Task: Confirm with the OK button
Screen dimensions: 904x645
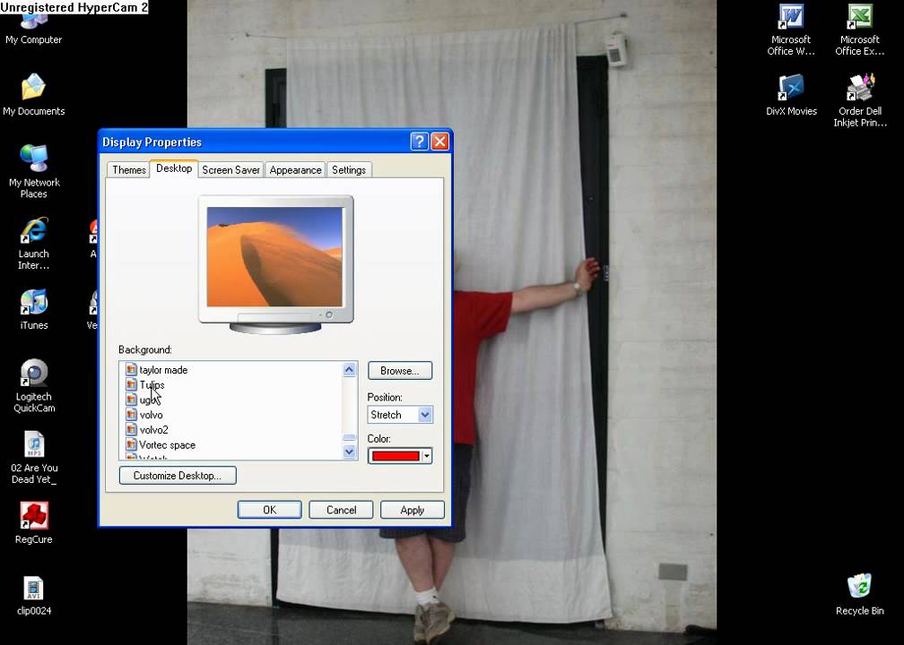Action: click(269, 511)
